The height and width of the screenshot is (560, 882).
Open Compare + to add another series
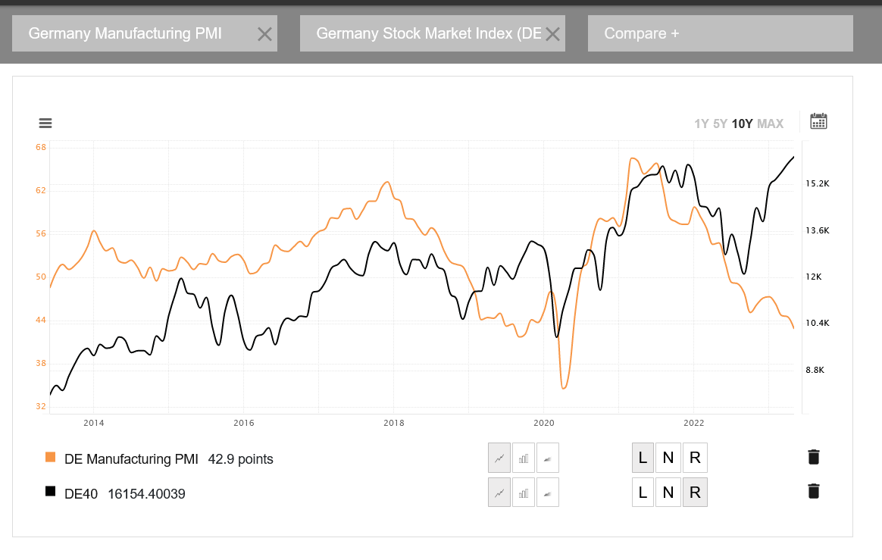click(718, 33)
